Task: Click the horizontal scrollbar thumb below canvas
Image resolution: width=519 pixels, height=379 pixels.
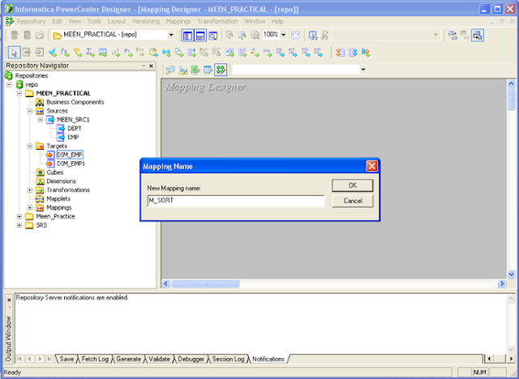Action: tap(205, 283)
